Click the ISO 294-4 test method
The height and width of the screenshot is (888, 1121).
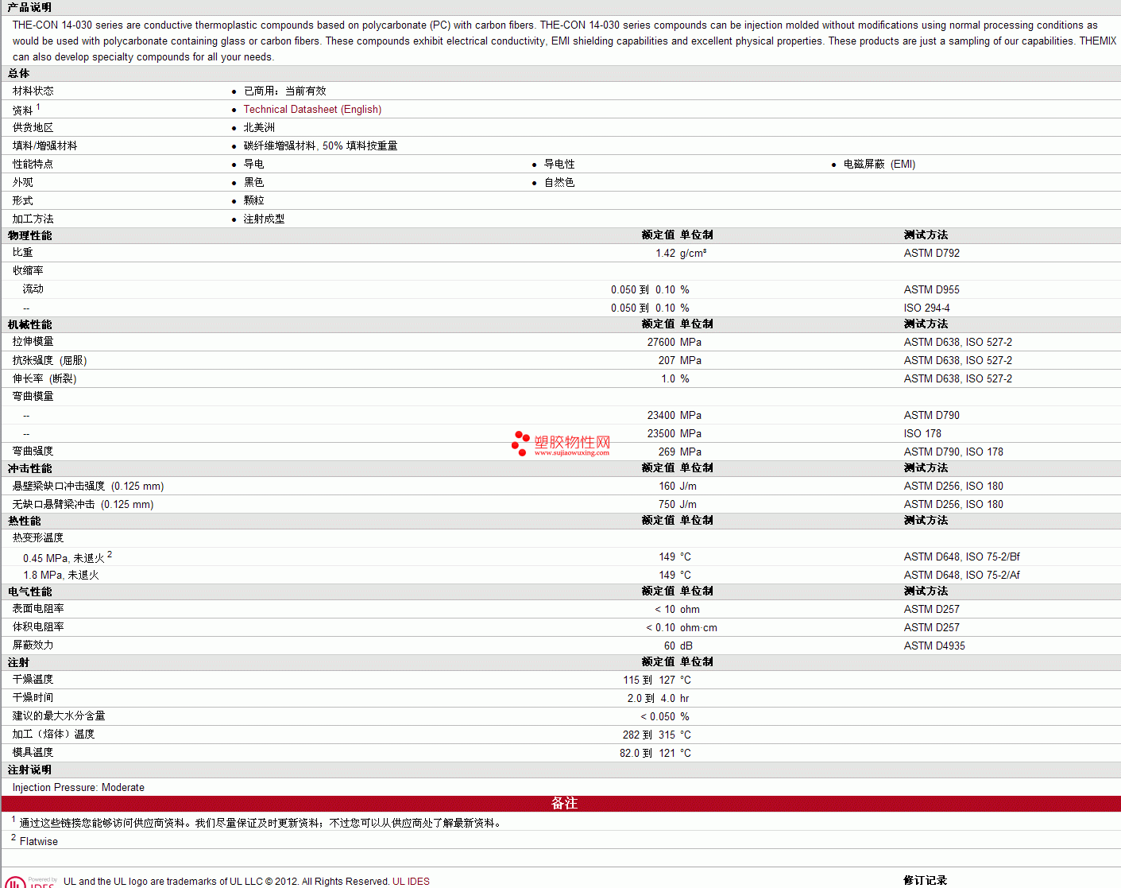tap(927, 308)
